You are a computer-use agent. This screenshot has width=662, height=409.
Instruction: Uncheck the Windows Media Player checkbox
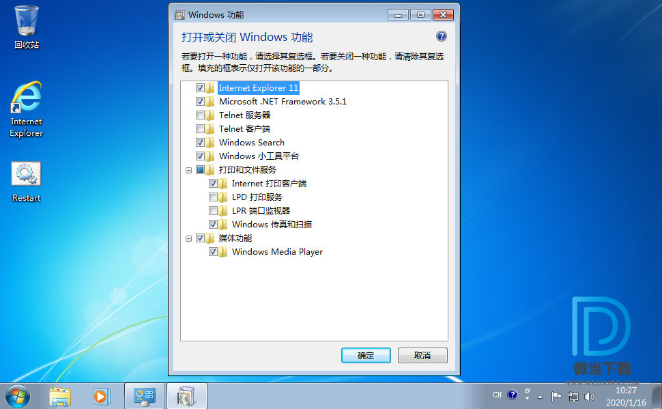tap(213, 252)
